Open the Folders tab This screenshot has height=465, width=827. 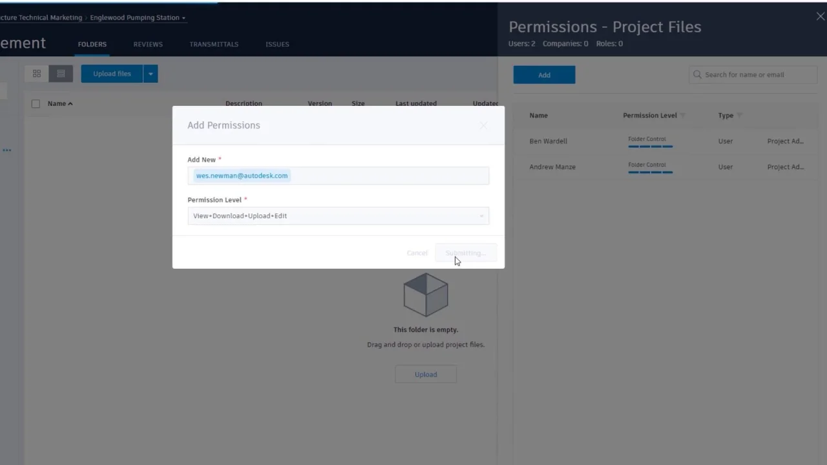point(92,45)
